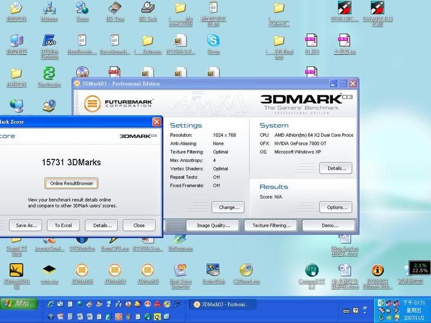Open Online ResultBrowser in the score dialog
This screenshot has height=323, width=431.
(71, 183)
